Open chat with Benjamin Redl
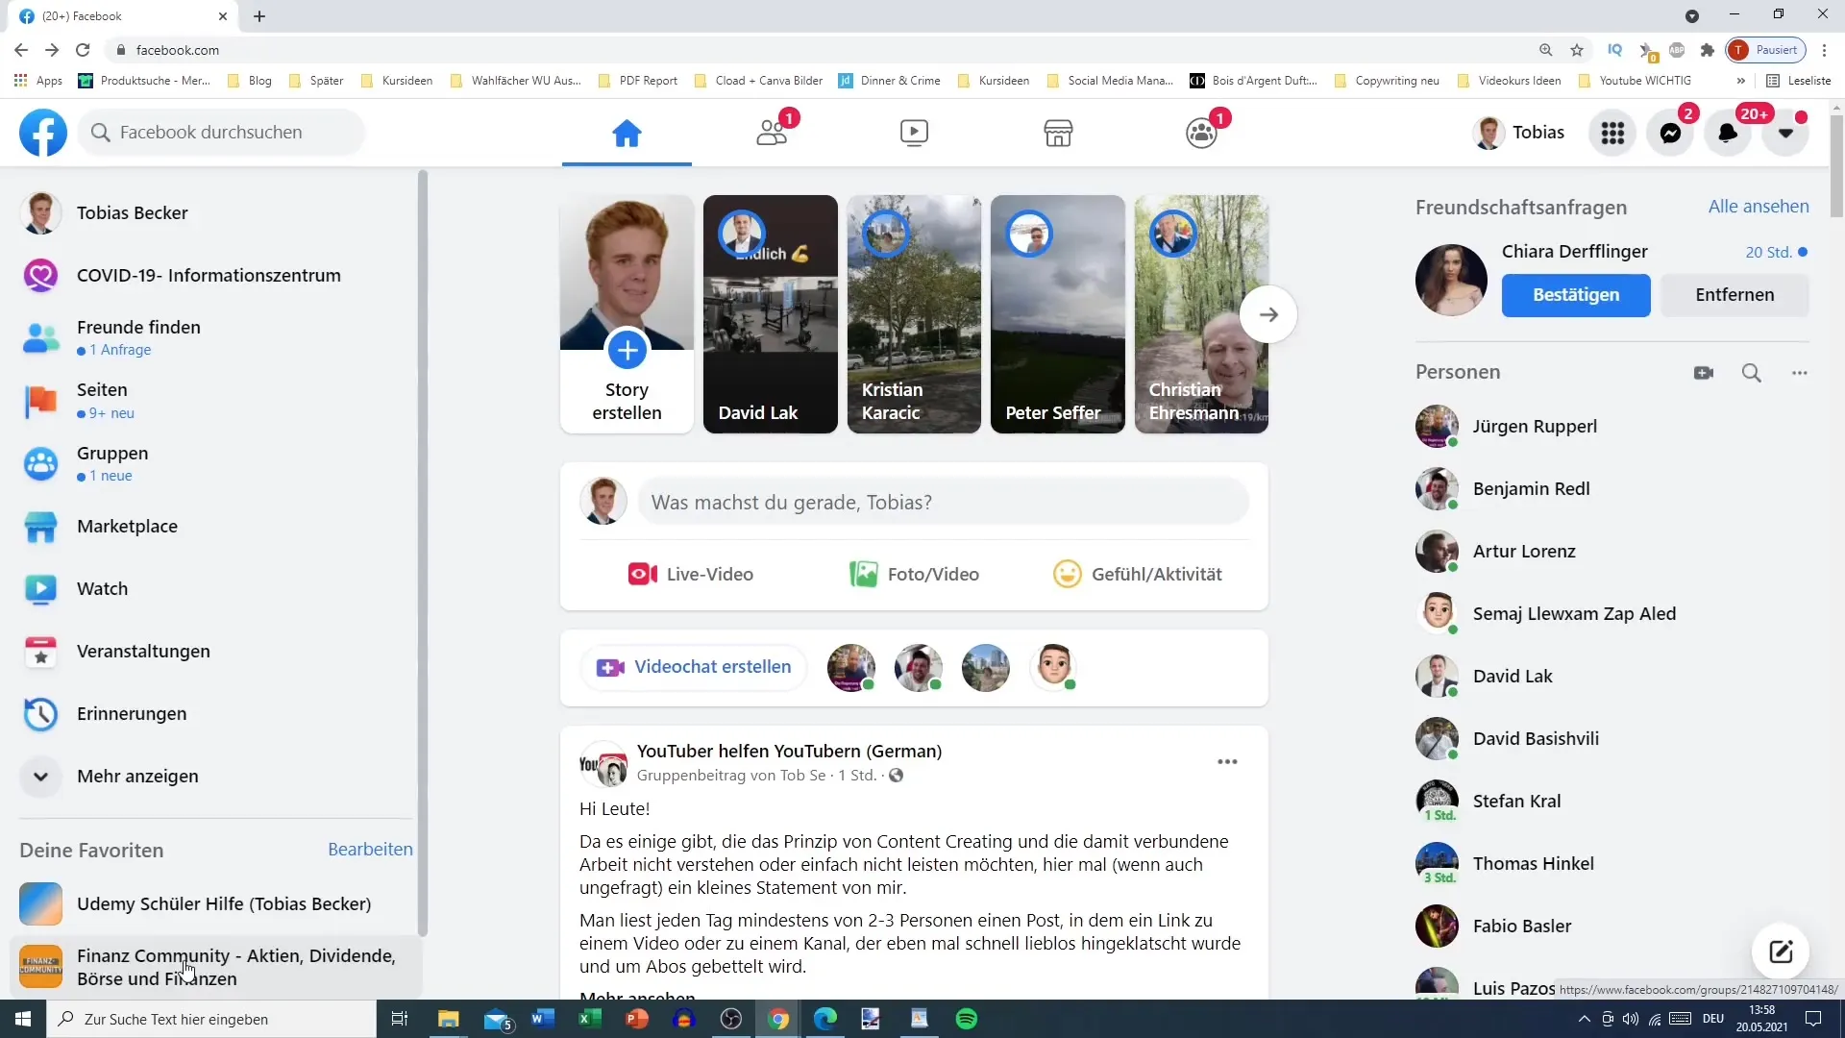Viewport: 1845px width, 1038px height. (x=1612, y=489)
